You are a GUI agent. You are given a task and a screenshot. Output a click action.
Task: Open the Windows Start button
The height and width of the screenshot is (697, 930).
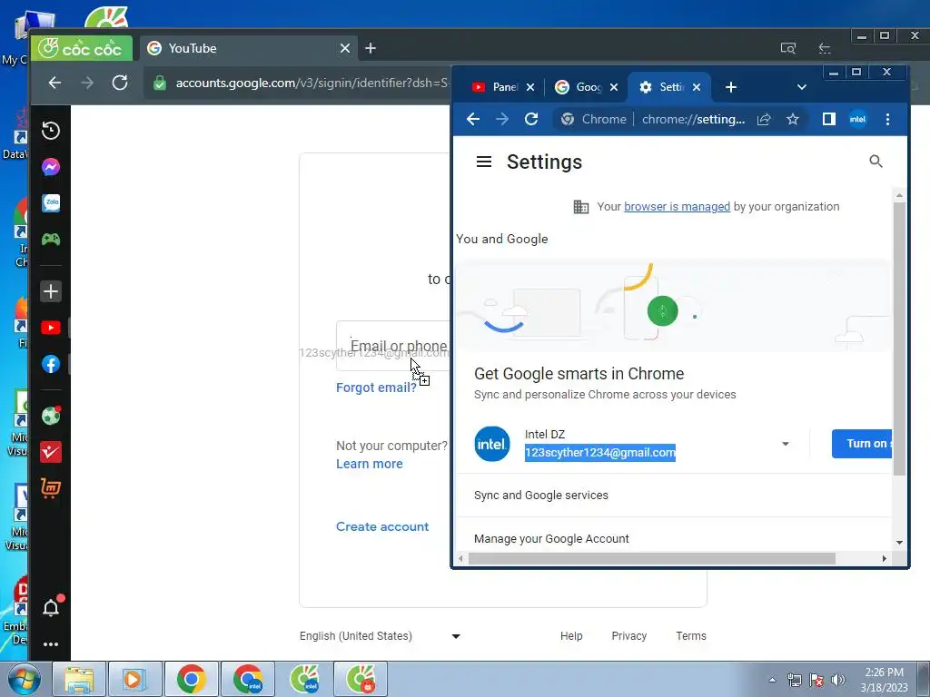click(23, 679)
